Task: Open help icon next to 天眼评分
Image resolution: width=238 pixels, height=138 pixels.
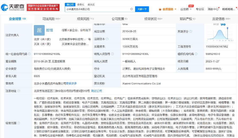Action: click(x=191, y=31)
